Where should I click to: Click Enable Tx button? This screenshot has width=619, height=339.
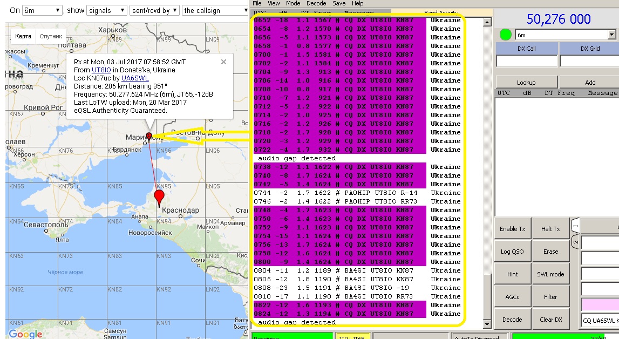512,229
